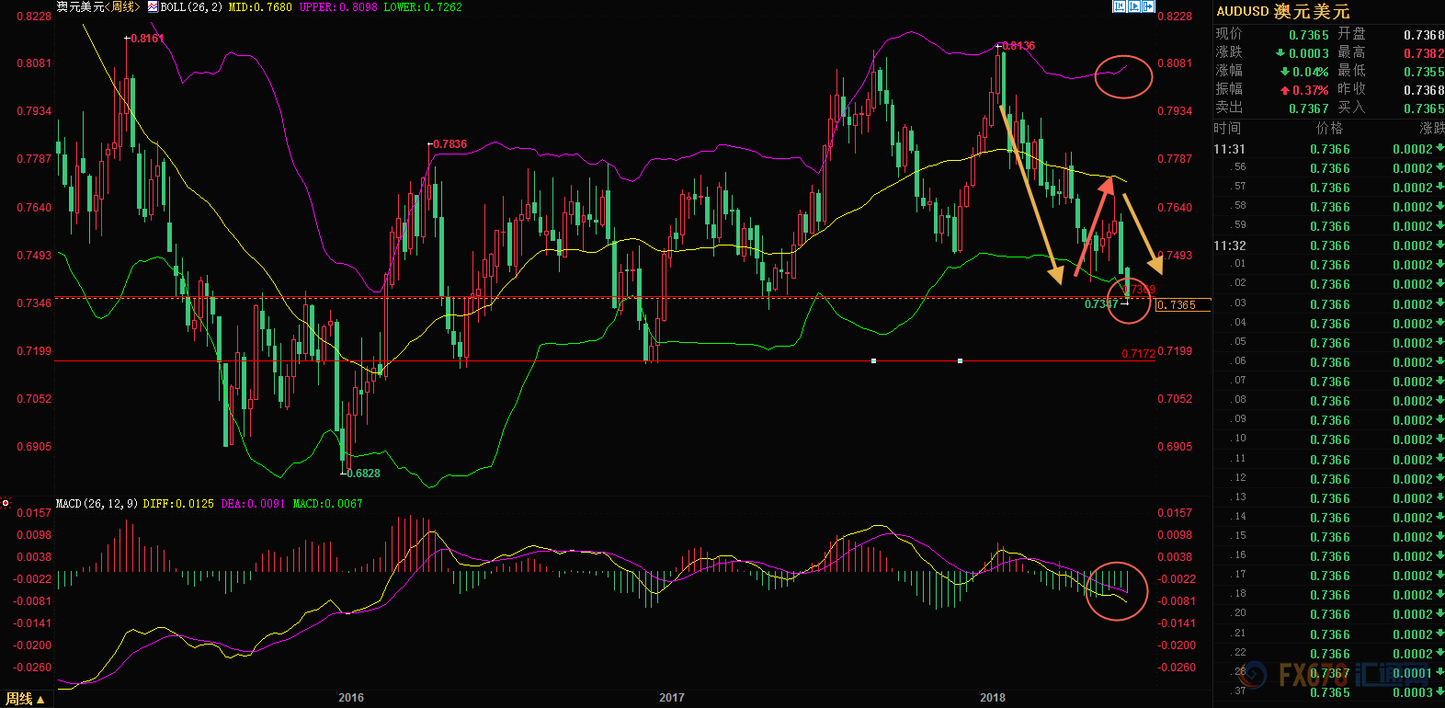The height and width of the screenshot is (708, 1445).
Task: Click the AUDUSD 澳元美元 panel header
Action: click(1283, 12)
